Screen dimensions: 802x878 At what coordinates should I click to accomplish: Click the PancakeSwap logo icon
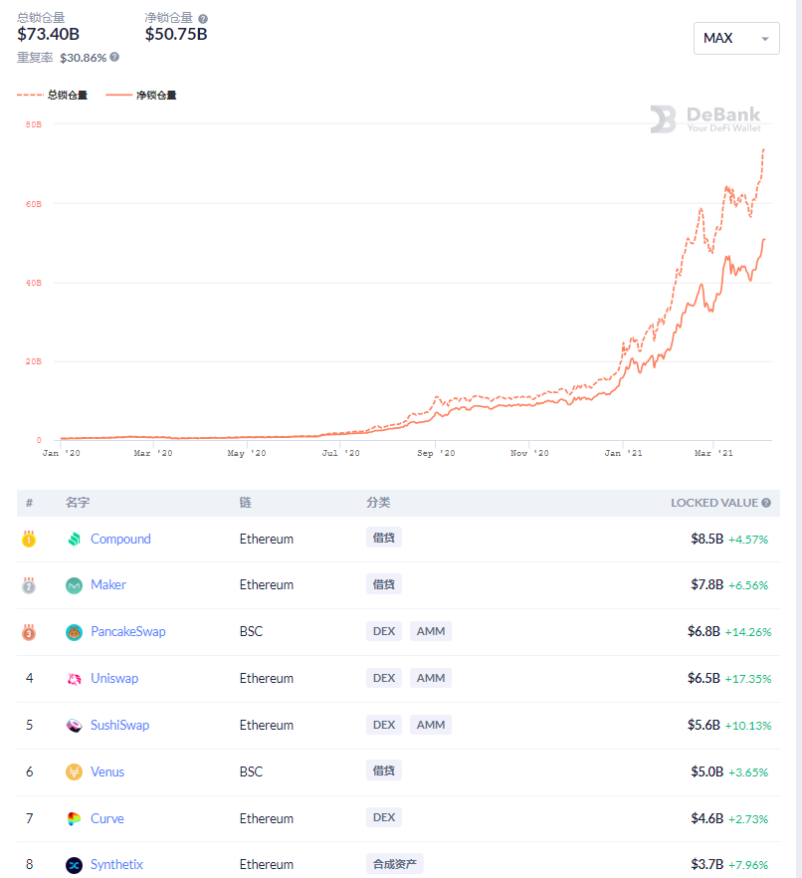point(74,632)
